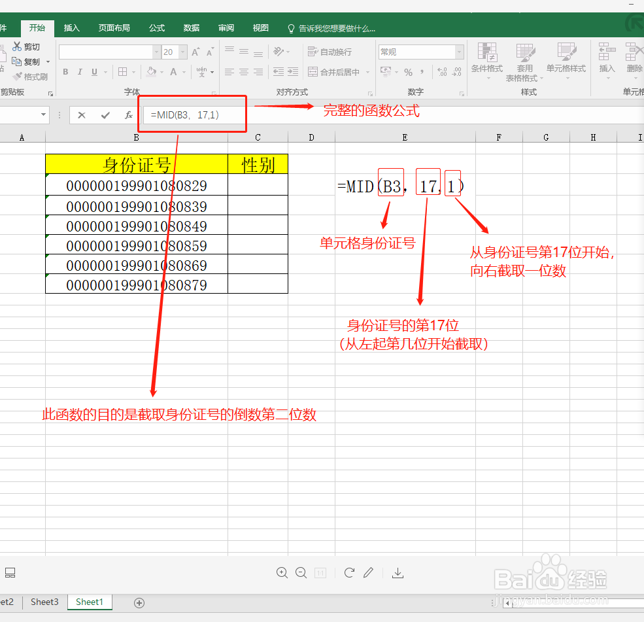Click the increase decimal icon
Screen dimensions: 644x622
[442, 73]
